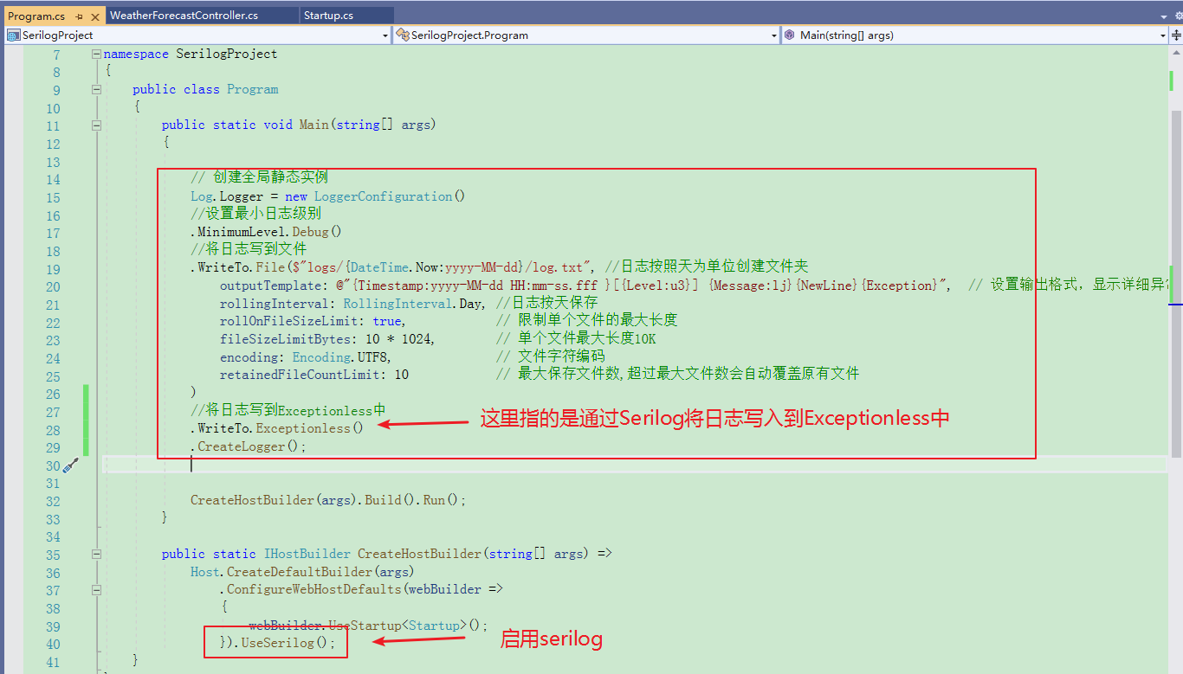Click the split-editor handle above the scrollbar
This screenshot has height=674, width=1183.
click(1176, 35)
